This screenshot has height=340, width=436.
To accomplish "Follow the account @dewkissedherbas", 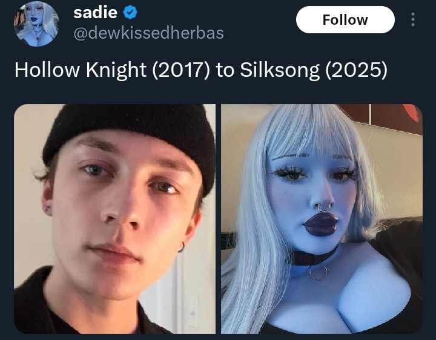I will [345, 20].
